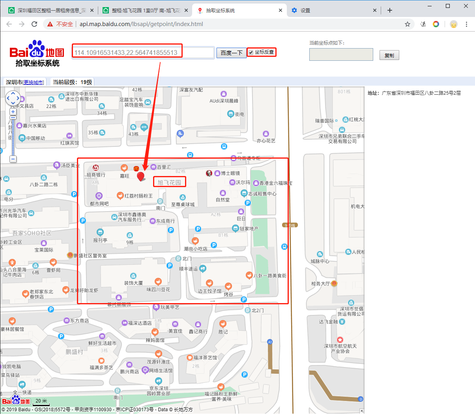Click the bookmark star in the address bar
Viewport: 475px width, 414px height.
tap(408, 24)
